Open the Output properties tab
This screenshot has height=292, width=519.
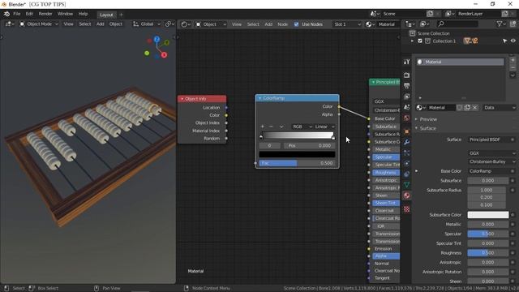[x=407, y=86]
